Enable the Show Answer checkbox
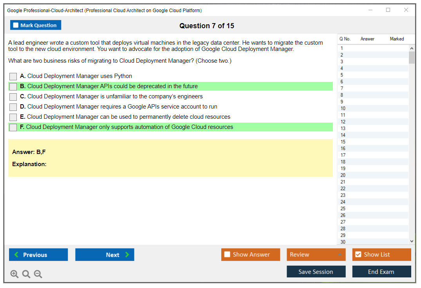Image resolution: width=421 pixels, height=288 pixels. pyautogui.click(x=227, y=255)
